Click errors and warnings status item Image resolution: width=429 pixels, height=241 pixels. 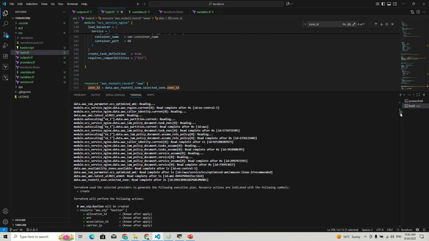click(x=32, y=230)
